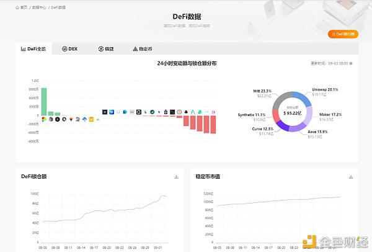Click the yellow square project icon
This screenshot has width=372, height=252.
[x=91, y=119]
